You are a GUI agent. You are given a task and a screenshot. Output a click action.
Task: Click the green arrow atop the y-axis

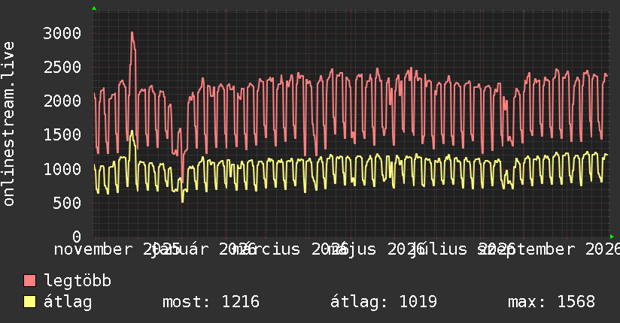click(94, 8)
